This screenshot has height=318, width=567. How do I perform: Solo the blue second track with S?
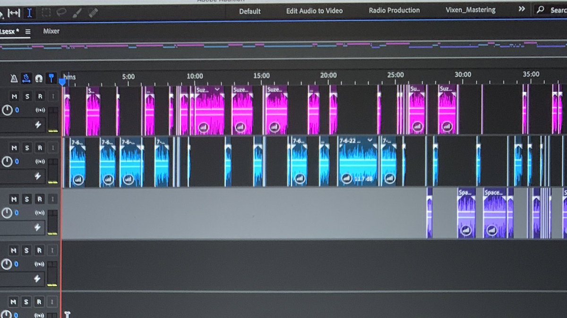tap(27, 148)
